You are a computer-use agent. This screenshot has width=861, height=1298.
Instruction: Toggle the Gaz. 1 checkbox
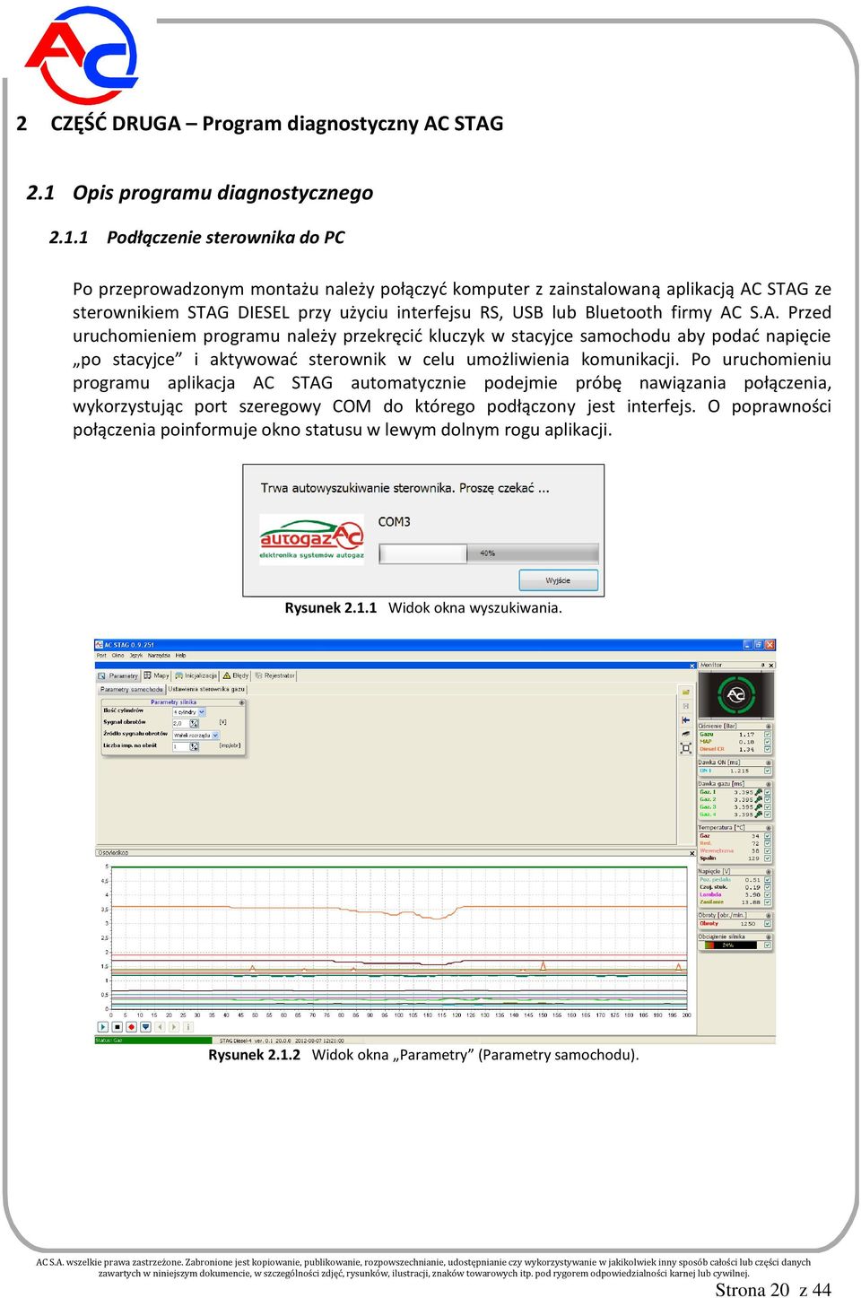pos(768,792)
